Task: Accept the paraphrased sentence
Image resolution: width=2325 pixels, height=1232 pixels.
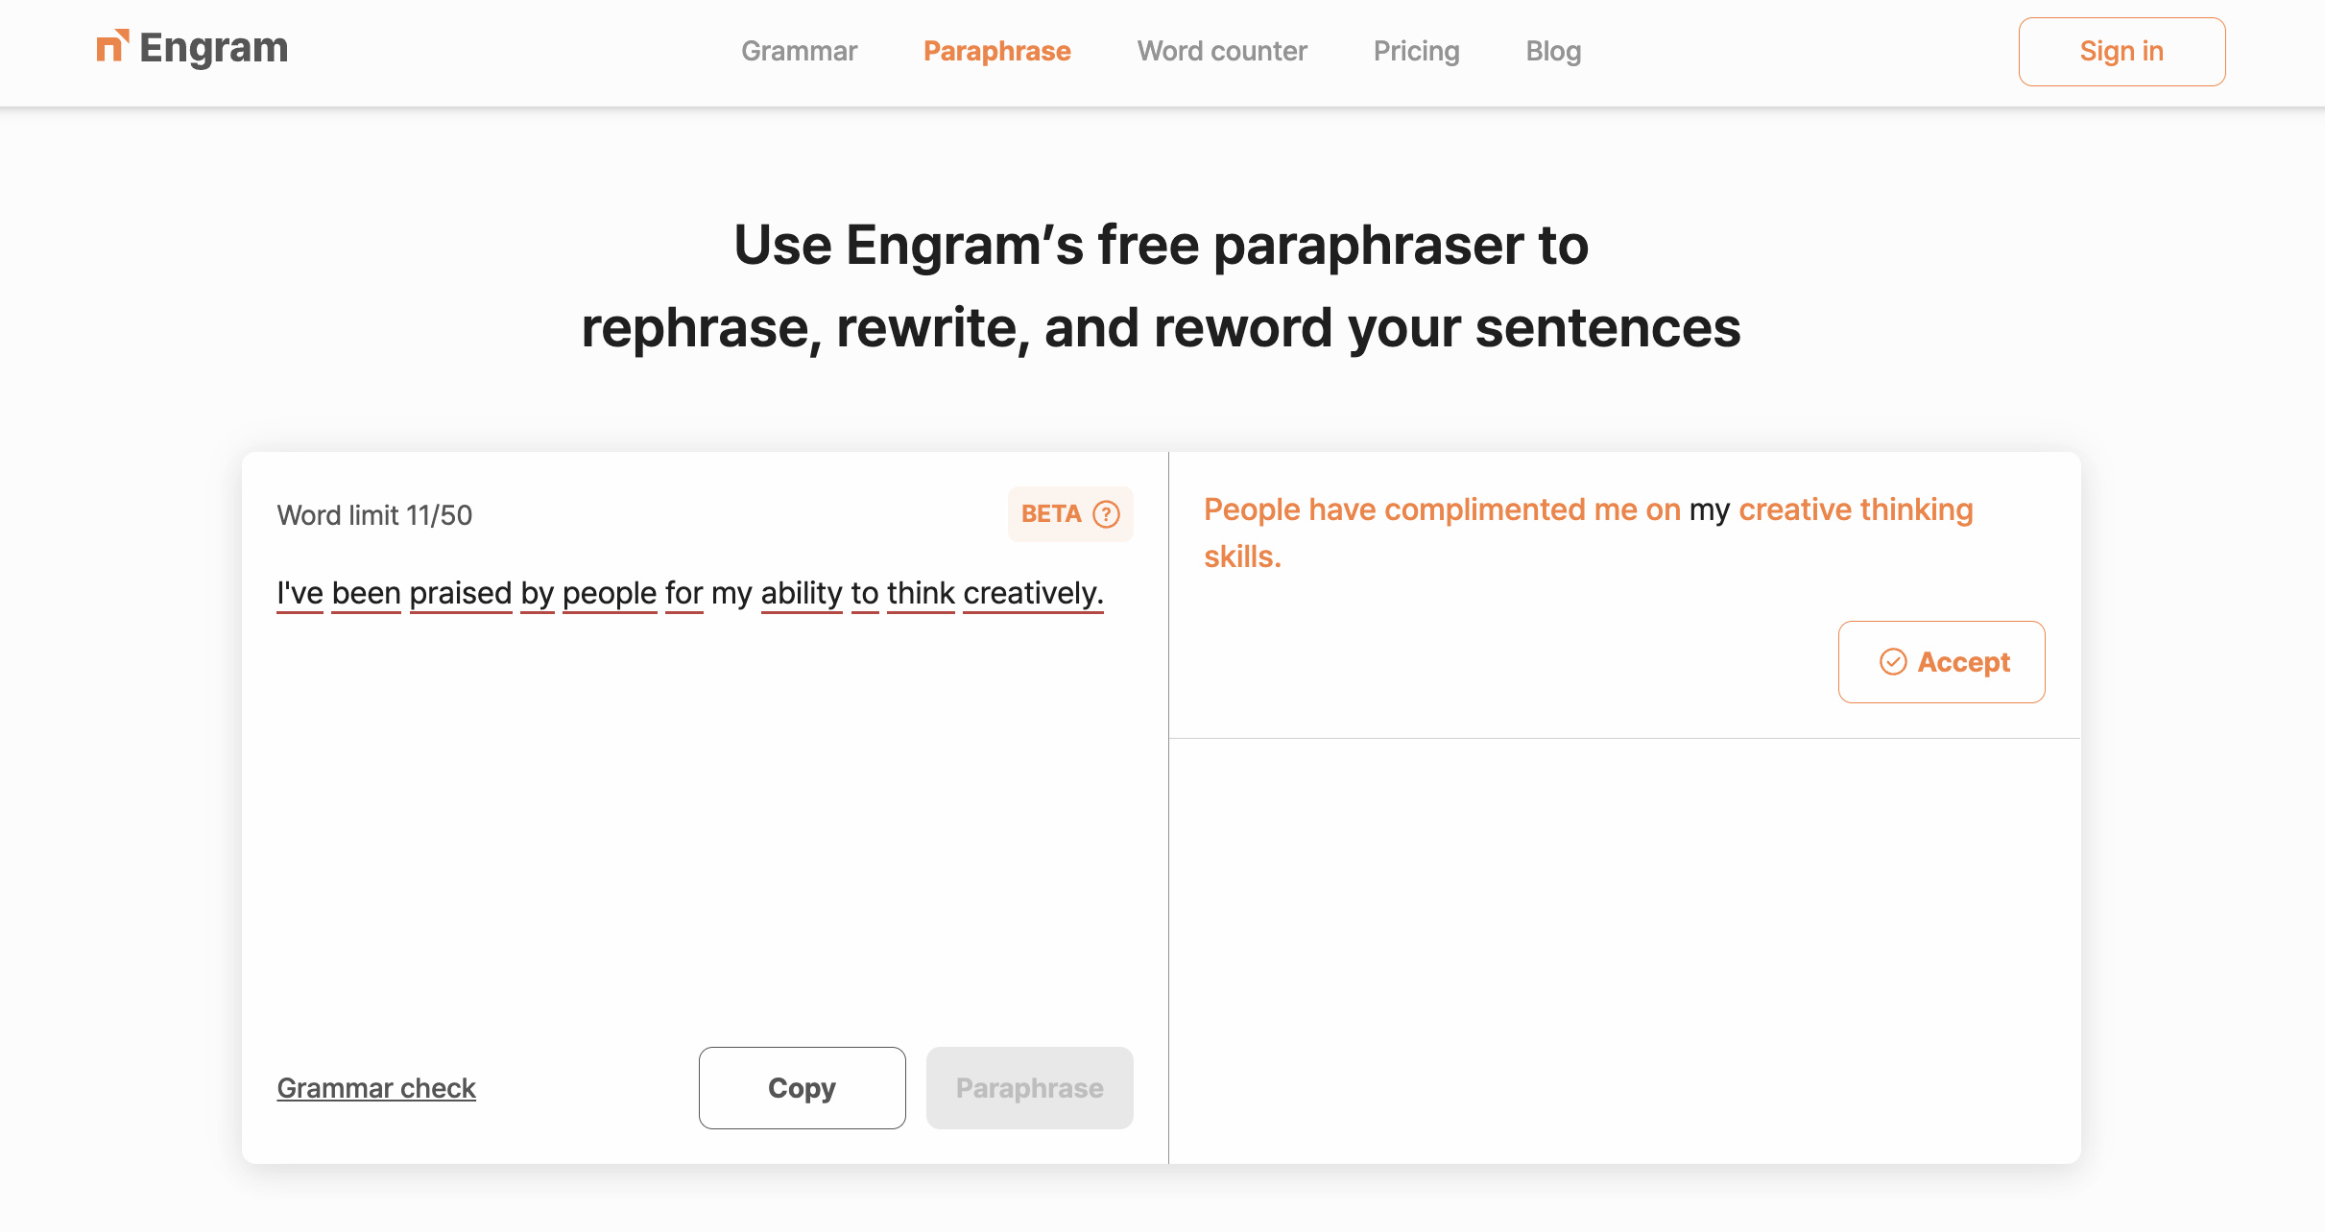Action: [1941, 662]
